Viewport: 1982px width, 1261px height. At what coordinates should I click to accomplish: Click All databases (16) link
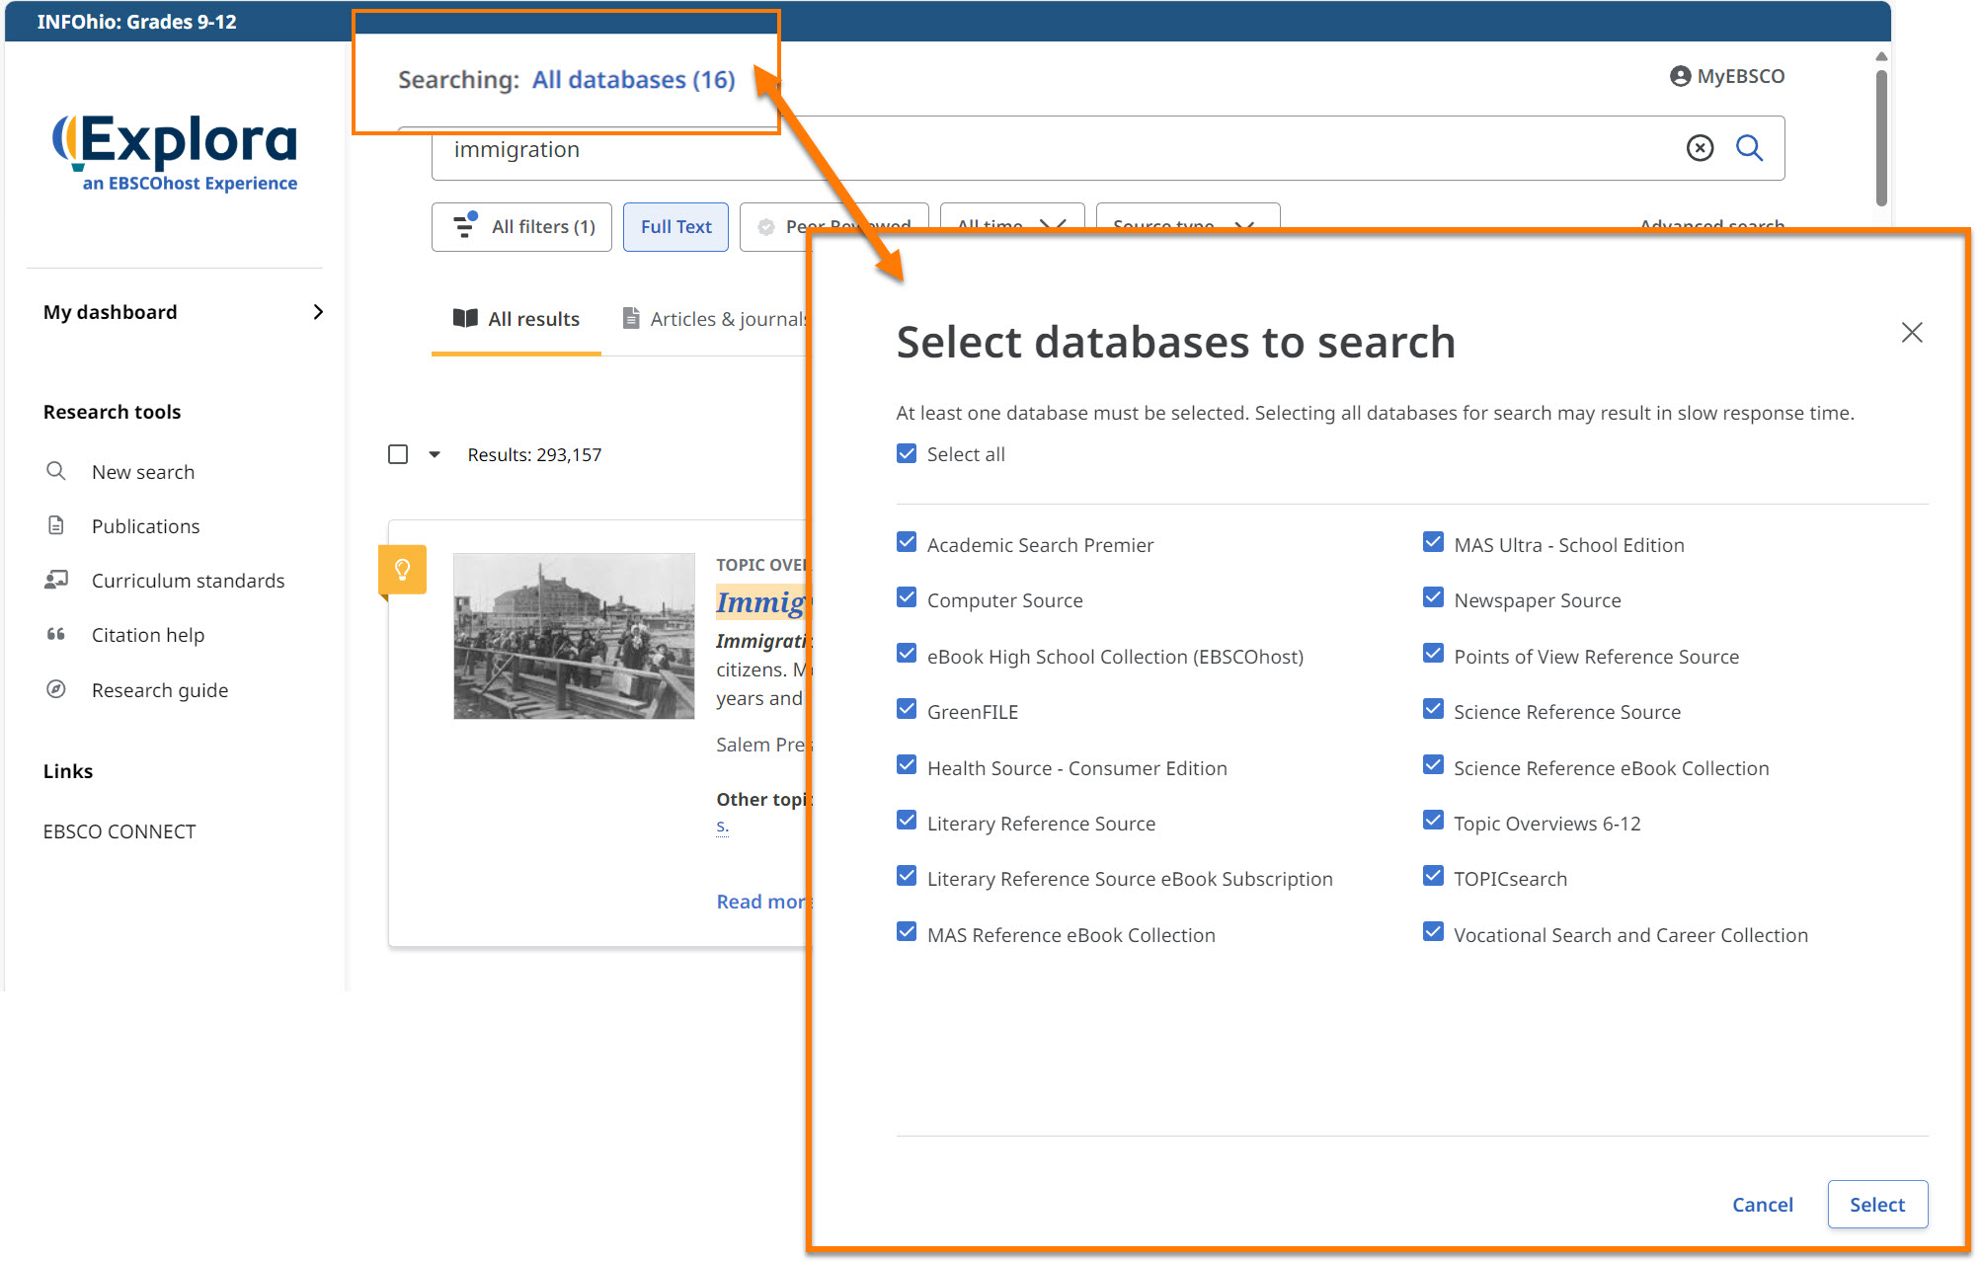click(x=634, y=80)
